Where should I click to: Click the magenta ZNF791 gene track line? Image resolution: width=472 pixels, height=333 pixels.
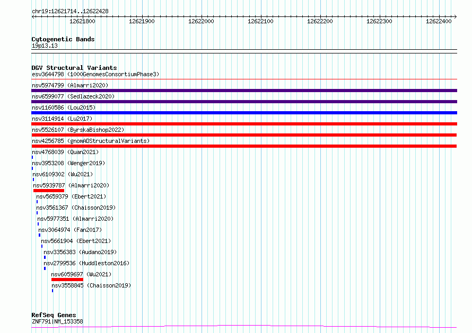[x=244, y=327]
